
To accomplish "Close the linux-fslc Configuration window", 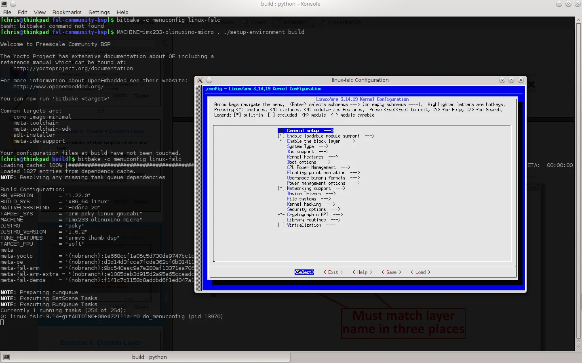I will pos(521,80).
